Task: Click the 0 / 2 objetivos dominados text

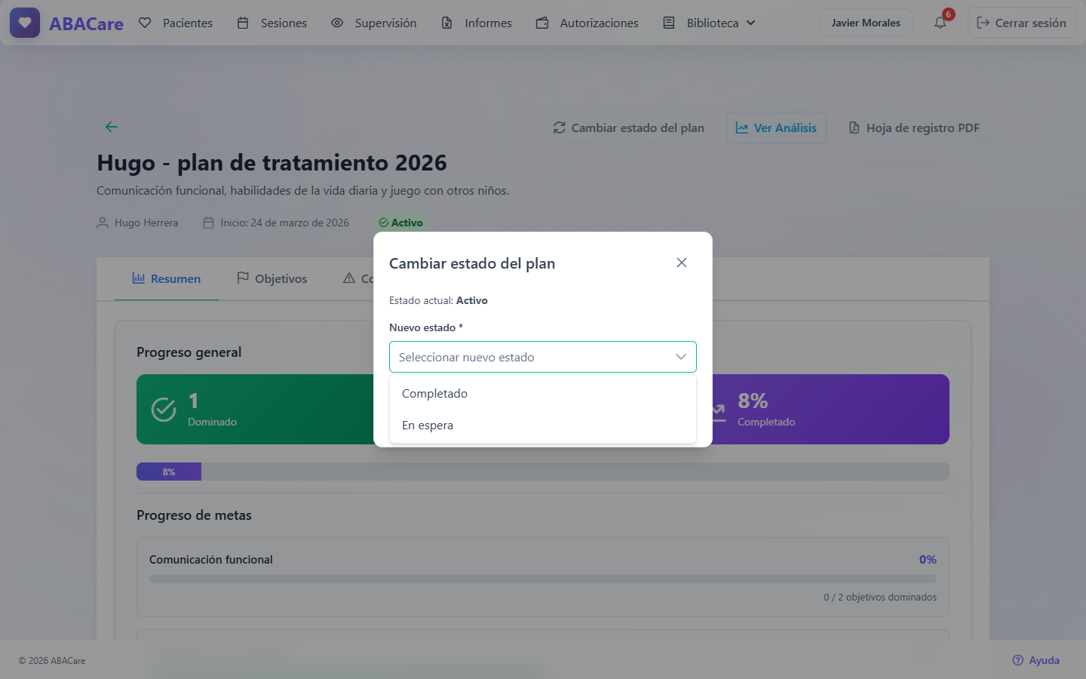Action: pos(880,597)
